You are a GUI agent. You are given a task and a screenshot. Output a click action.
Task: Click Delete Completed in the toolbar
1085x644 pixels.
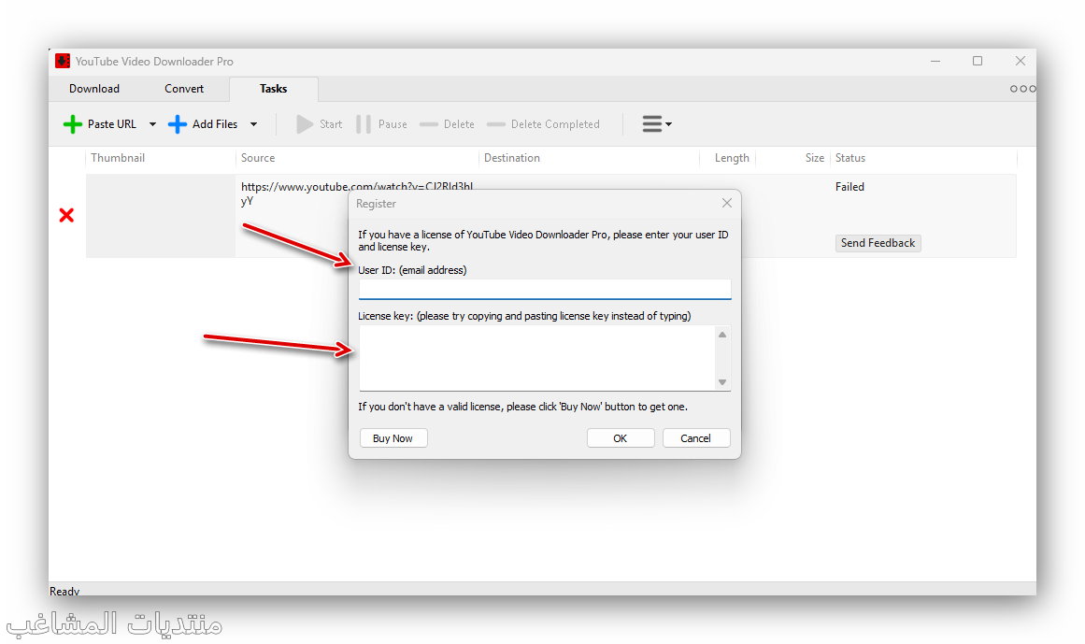point(543,124)
